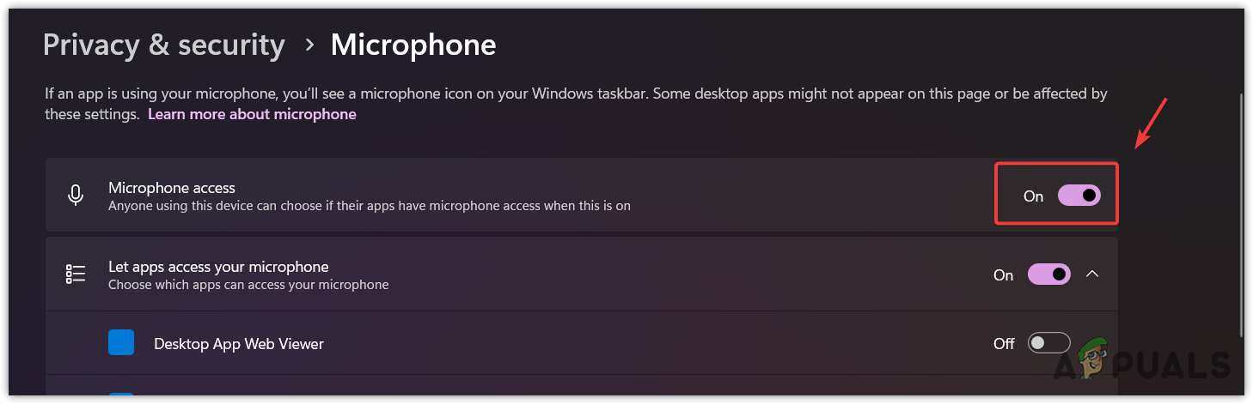The width and height of the screenshot is (1253, 404).
Task: Turn off the Microphone access switch
Action: click(x=1079, y=196)
